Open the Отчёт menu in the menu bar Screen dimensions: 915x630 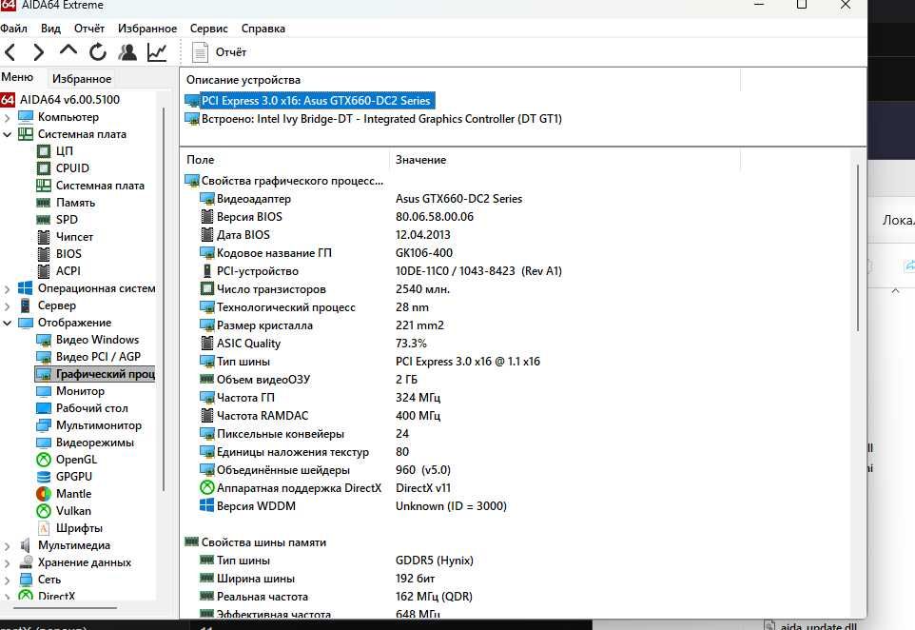pyautogui.click(x=88, y=29)
